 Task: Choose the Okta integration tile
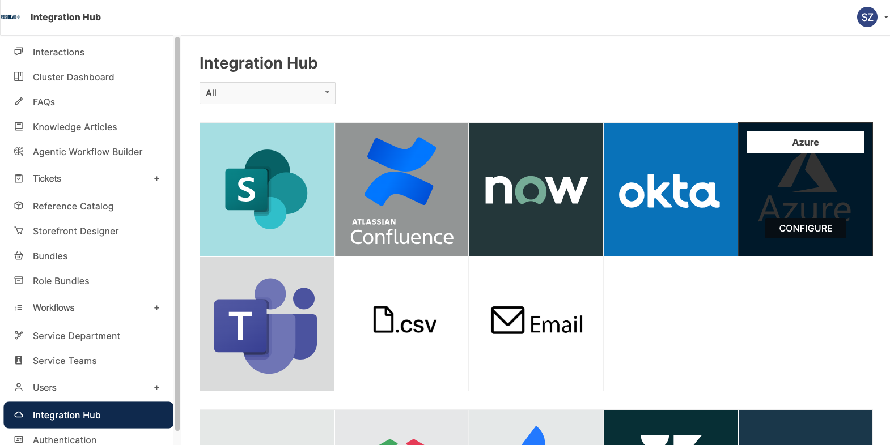(x=670, y=189)
